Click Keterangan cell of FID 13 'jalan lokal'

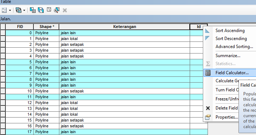125,108
